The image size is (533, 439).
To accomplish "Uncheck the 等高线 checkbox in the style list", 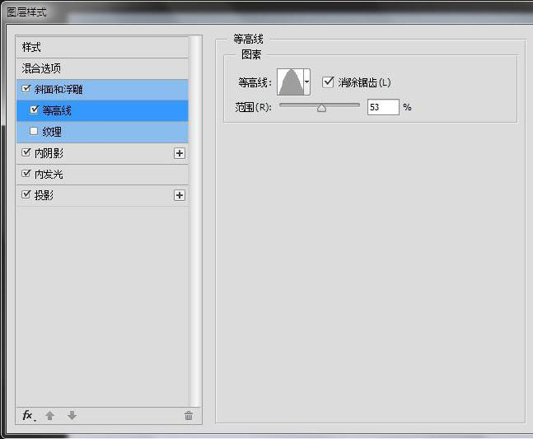I will 34,110.
